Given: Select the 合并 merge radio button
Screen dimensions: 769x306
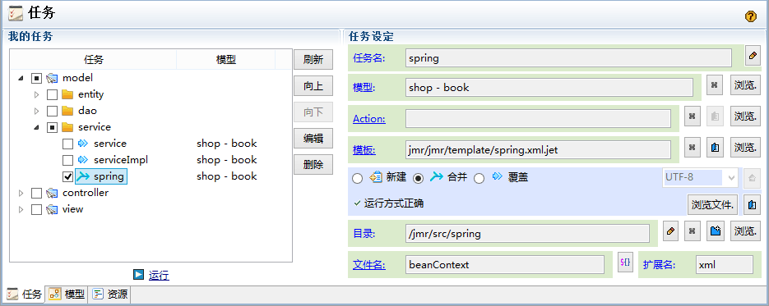Looking at the screenshot, I should coord(419,178).
